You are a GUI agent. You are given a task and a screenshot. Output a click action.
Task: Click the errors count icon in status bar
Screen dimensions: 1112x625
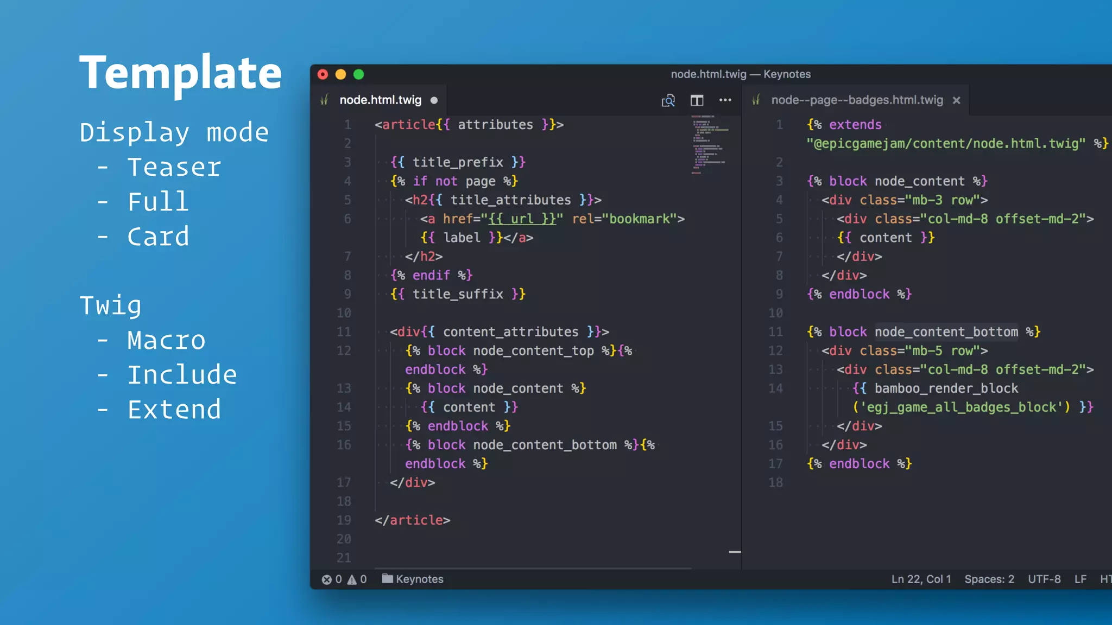coord(326,579)
